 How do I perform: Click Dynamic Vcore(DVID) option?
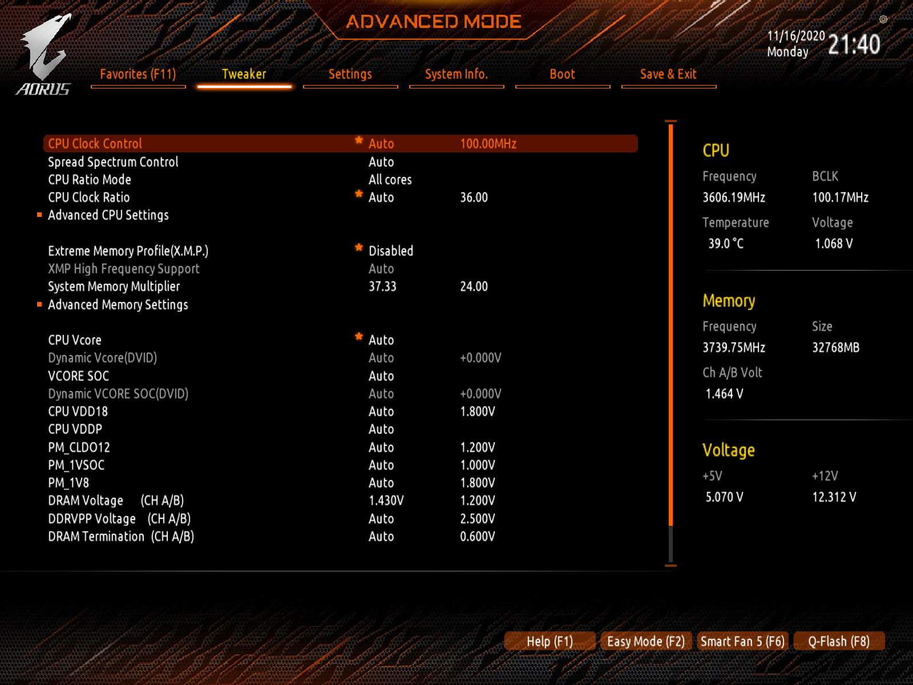tap(103, 358)
